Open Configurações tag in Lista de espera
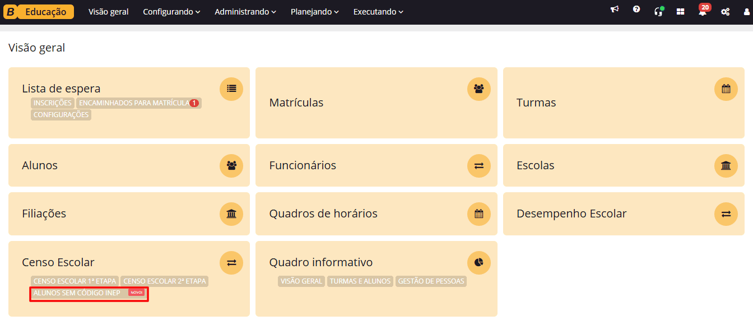This screenshot has width=753, height=320. point(61,115)
